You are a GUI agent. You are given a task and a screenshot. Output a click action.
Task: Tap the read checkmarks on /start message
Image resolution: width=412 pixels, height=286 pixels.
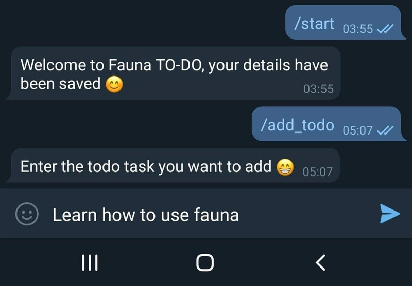(x=385, y=29)
